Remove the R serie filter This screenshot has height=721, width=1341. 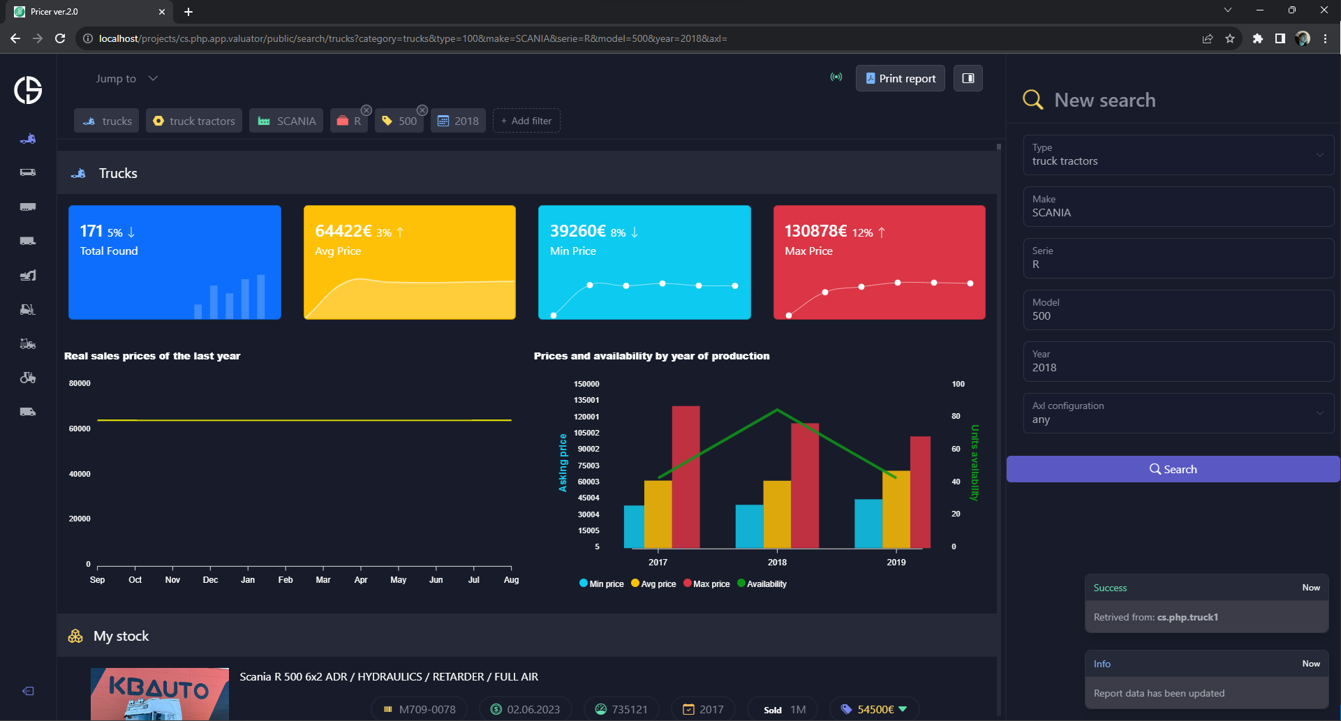click(x=366, y=110)
